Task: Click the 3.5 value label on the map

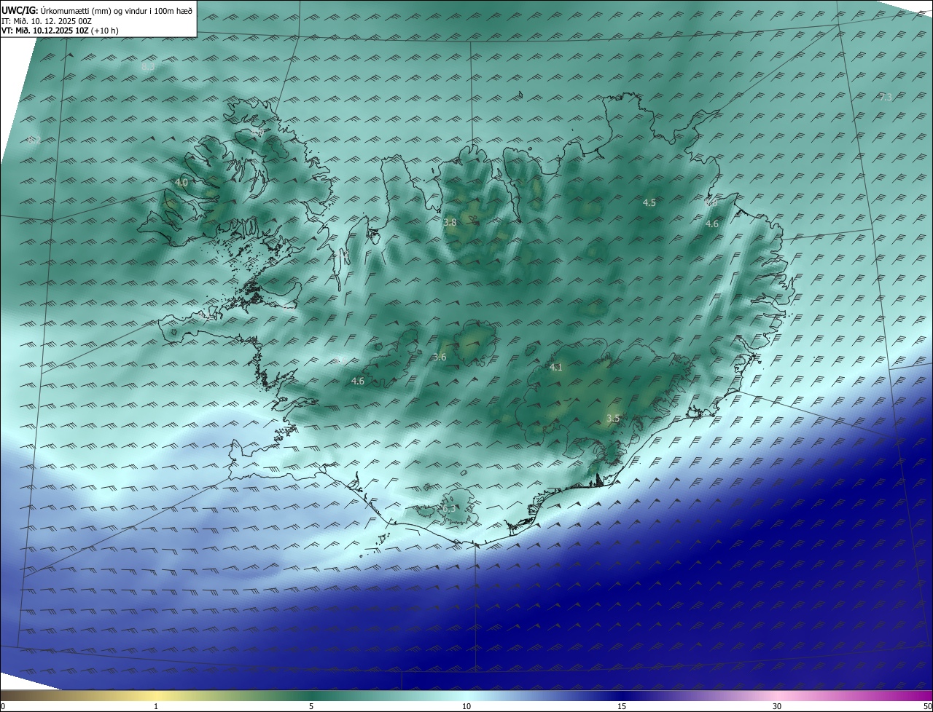Action: [613, 419]
